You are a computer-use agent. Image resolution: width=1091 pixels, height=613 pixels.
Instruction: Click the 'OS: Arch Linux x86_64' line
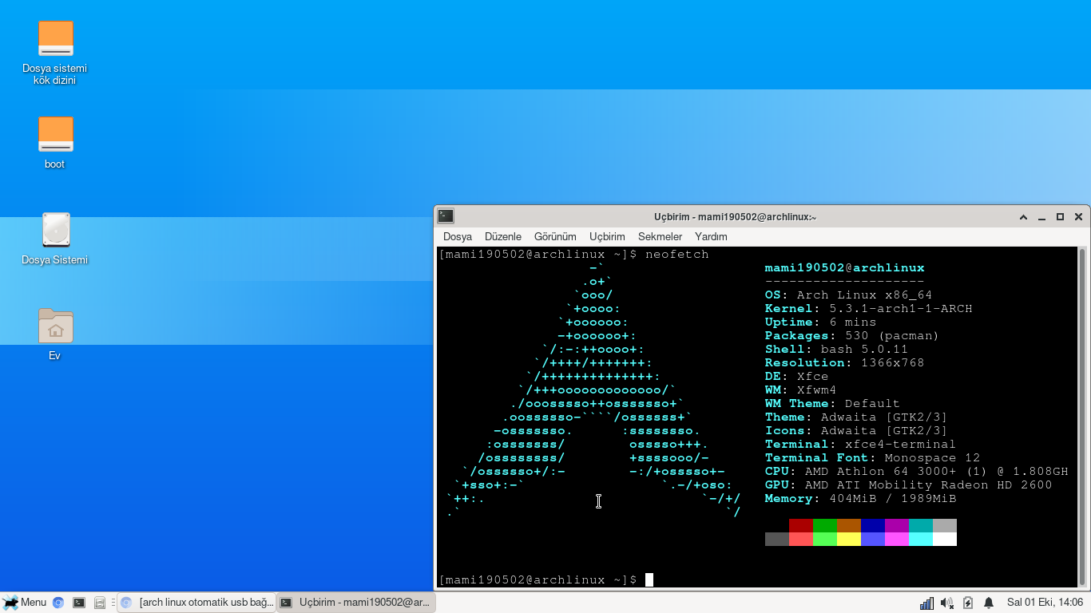849,295
